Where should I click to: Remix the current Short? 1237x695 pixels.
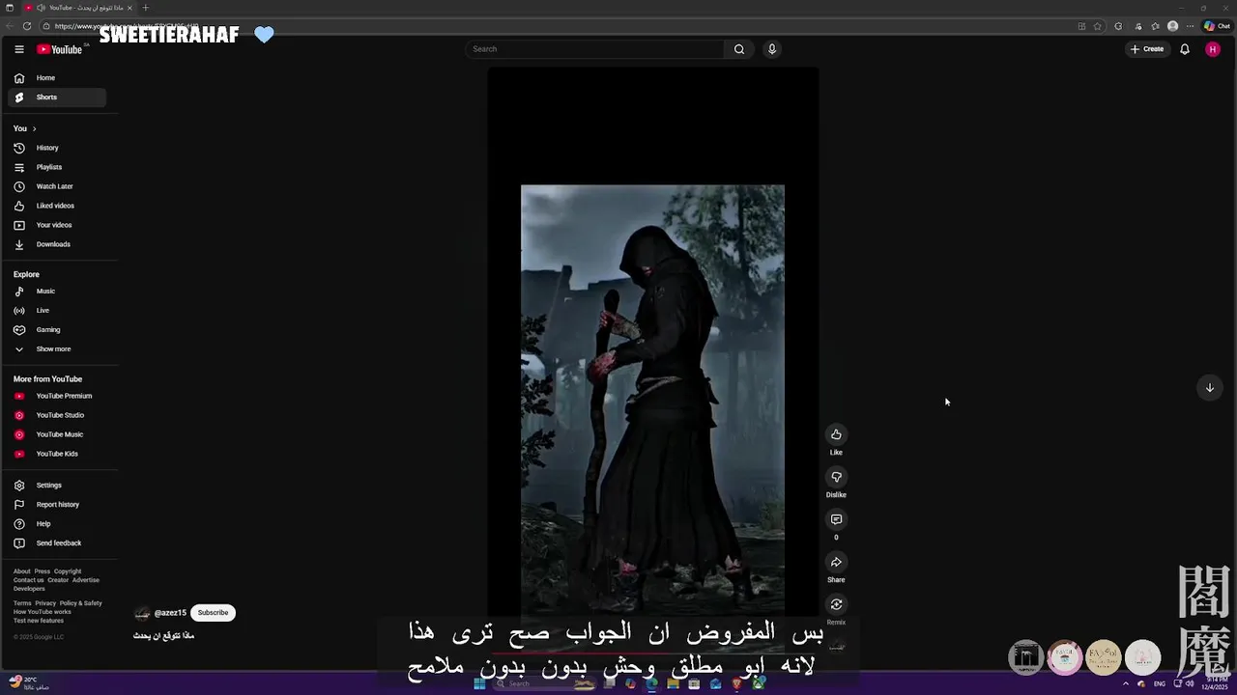836,604
